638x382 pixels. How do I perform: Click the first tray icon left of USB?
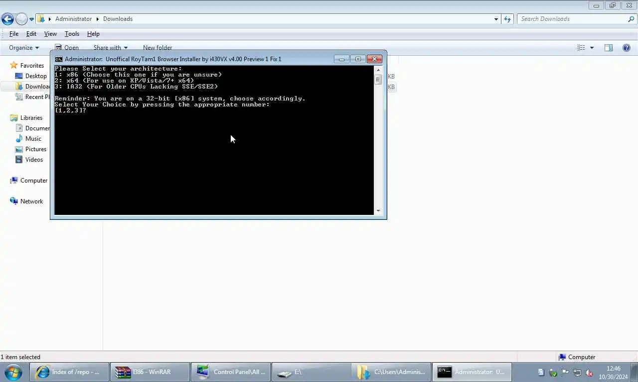click(541, 373)
